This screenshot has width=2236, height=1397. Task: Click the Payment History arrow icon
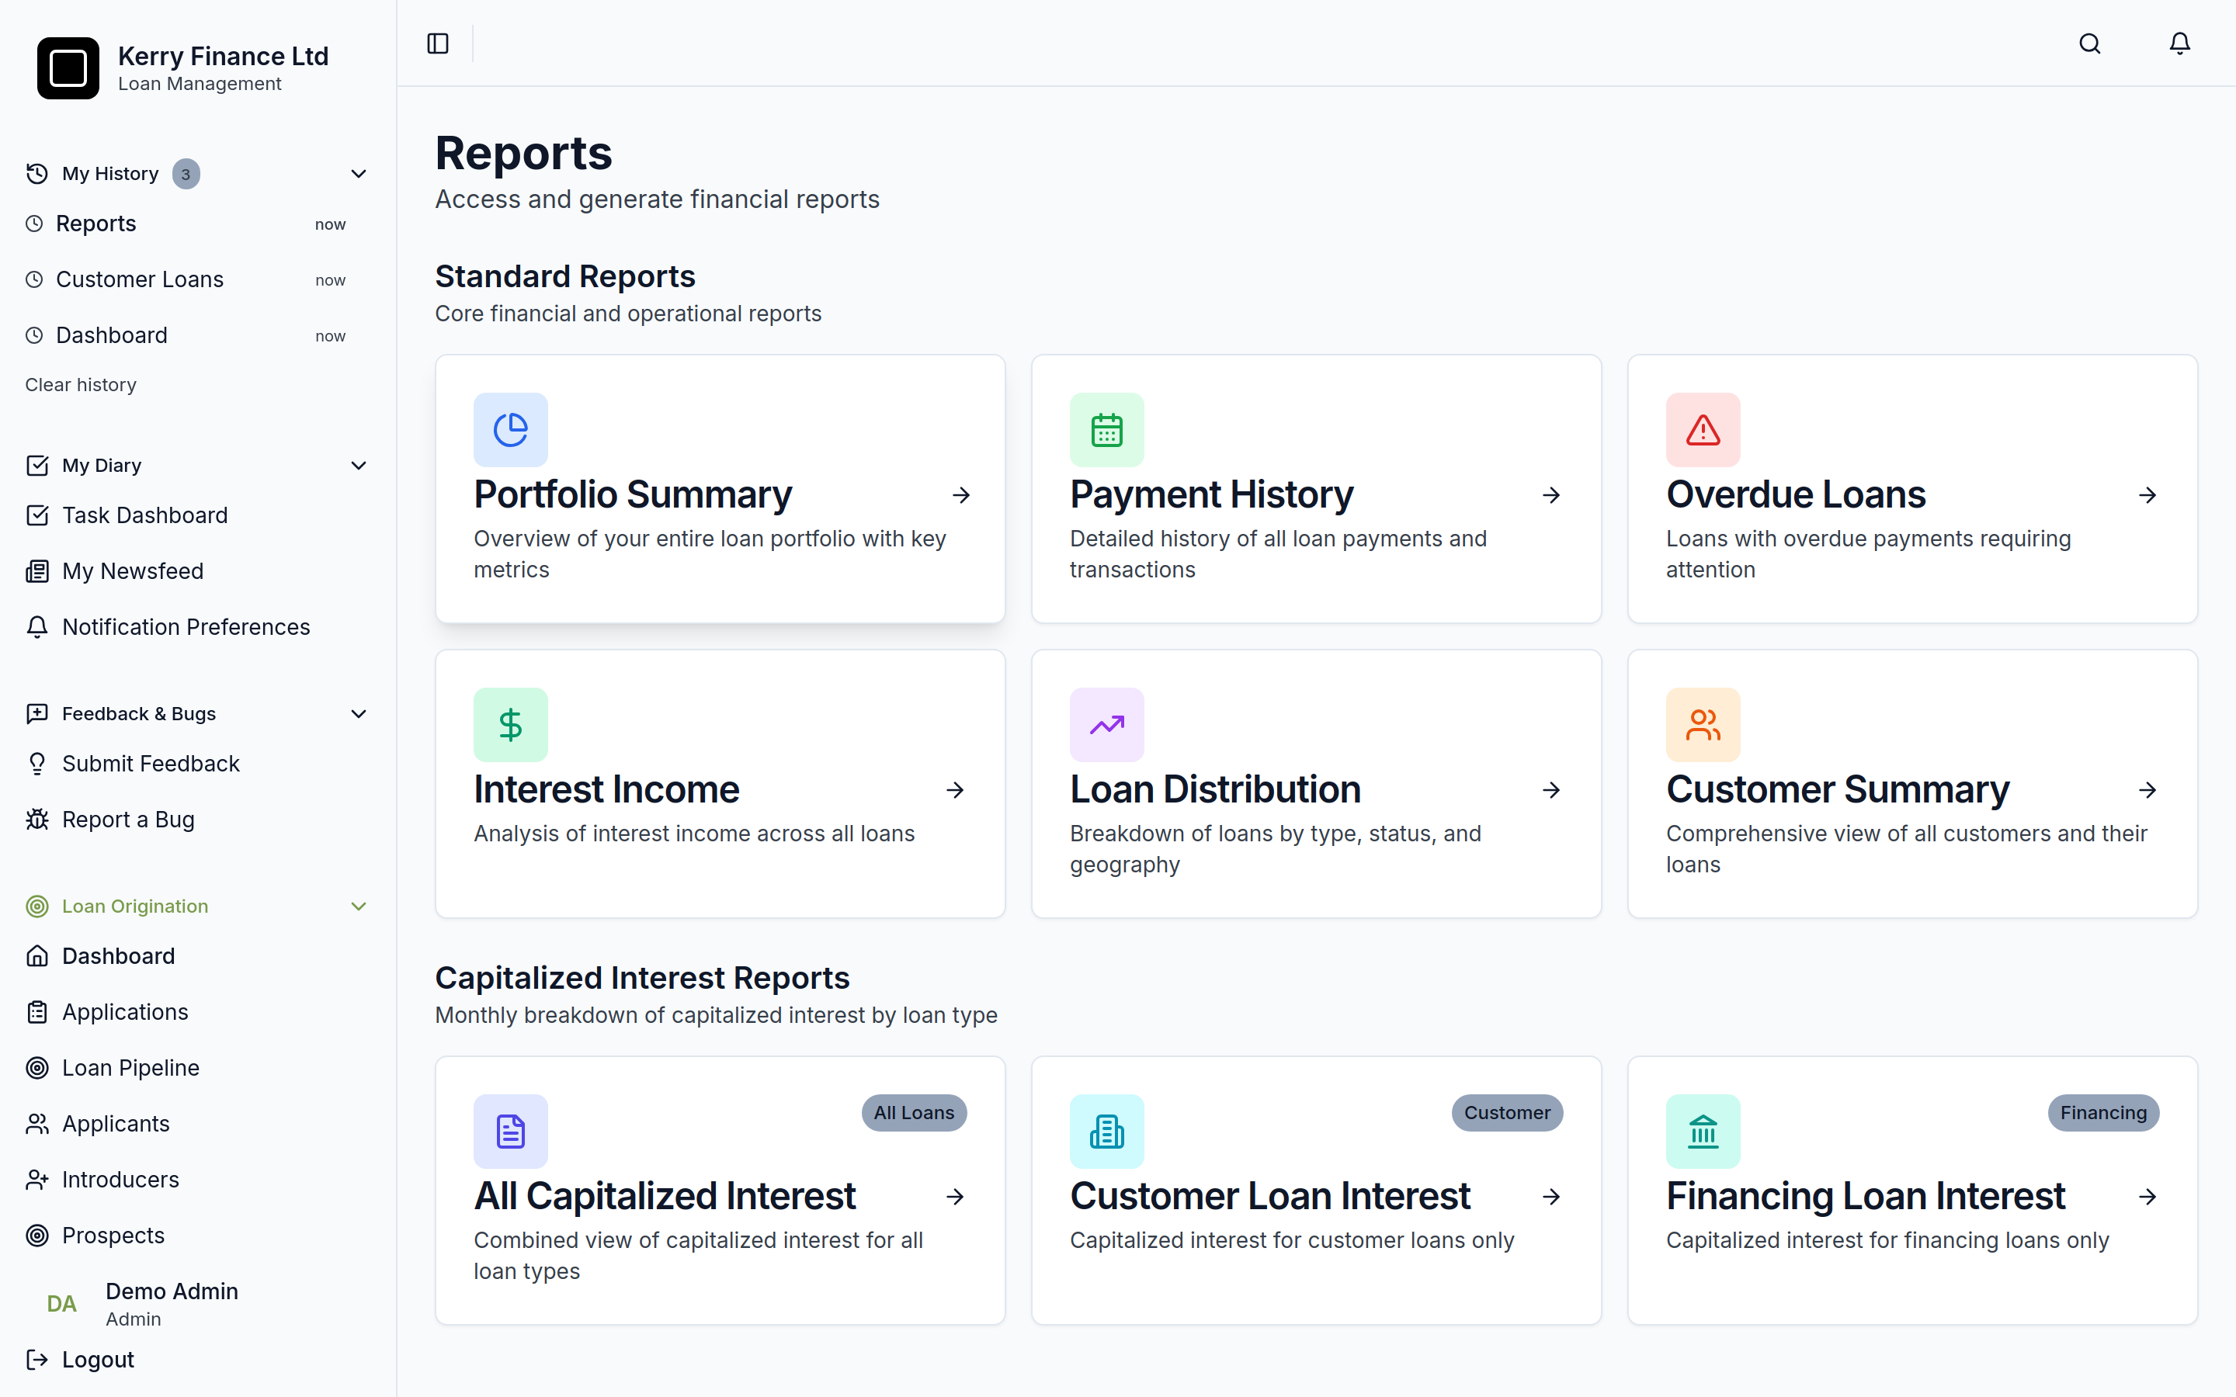[x=1551, y=495]
